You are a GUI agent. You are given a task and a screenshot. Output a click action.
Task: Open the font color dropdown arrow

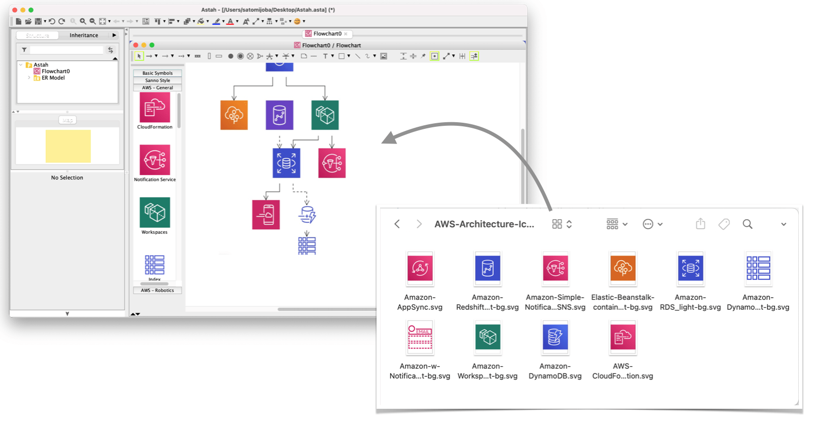click(x=237, y=21)
